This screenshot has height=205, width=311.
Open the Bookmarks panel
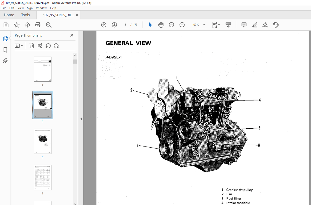pyautogui.click(x=5, y=50)
